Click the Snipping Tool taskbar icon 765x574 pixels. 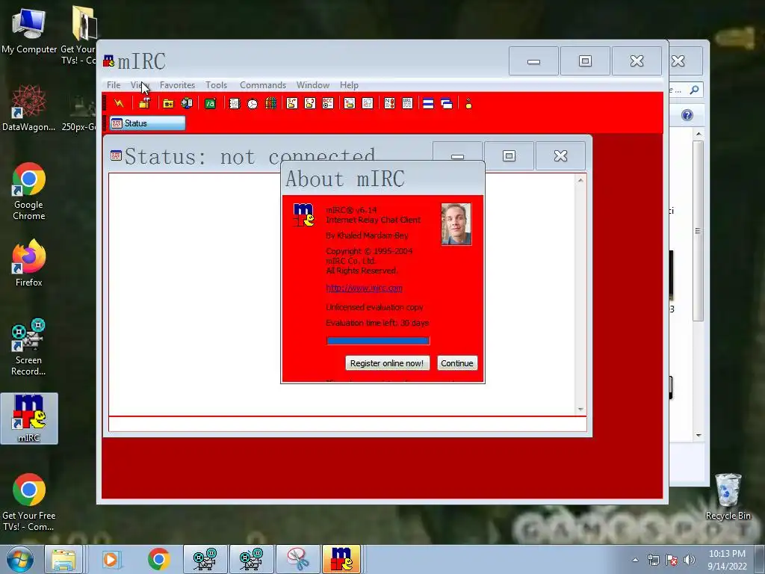click(x=297, y=559)
